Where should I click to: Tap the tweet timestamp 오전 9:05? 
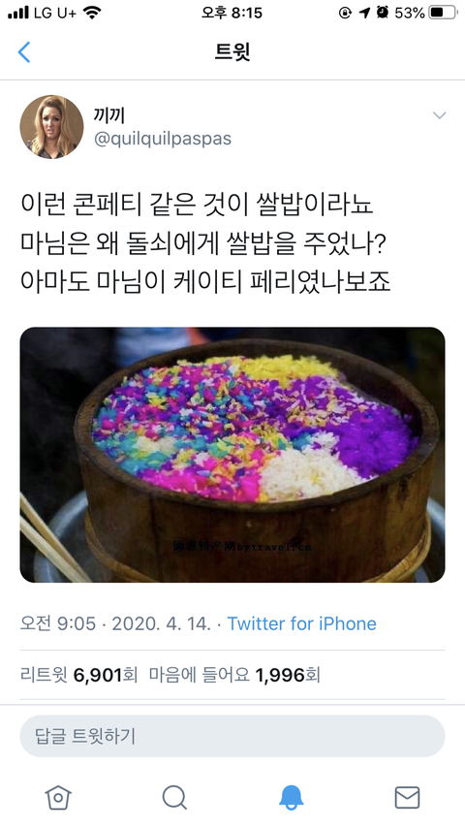58,623
